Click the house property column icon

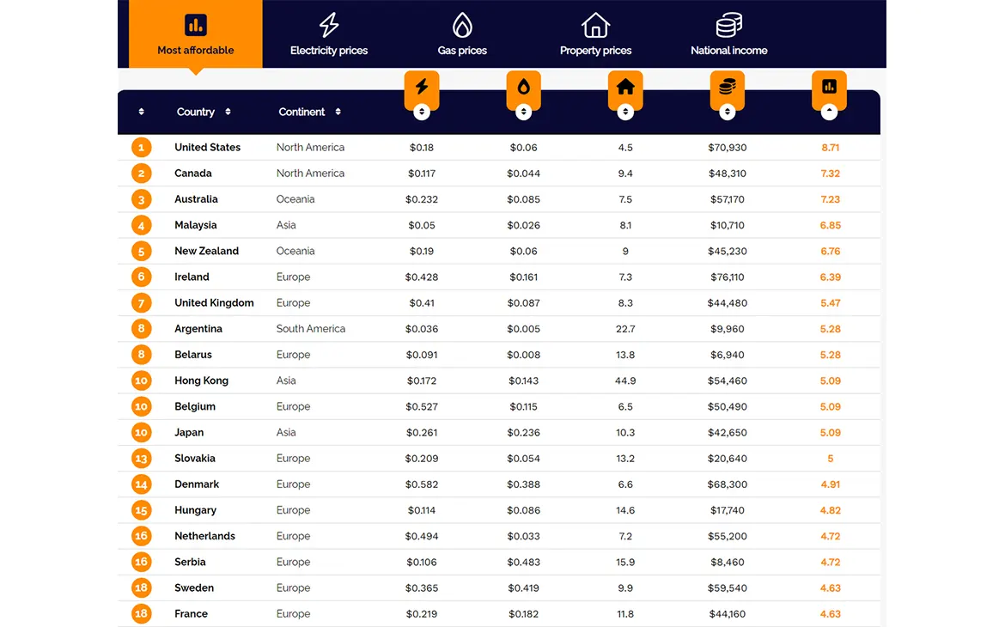pyautogui.click(x=625, y=86)
